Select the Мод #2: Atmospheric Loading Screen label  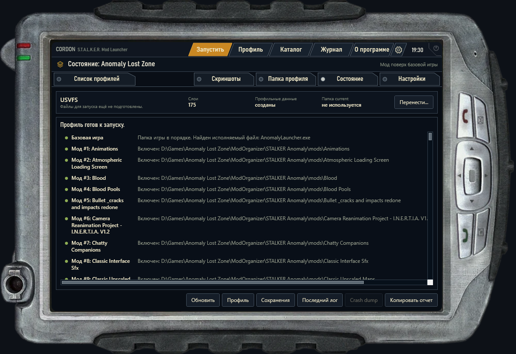click(x=97, y=163)
